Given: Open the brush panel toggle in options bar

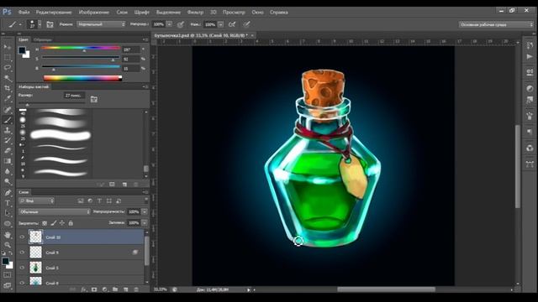Looking at the screenshot, I should coord(50,24).
